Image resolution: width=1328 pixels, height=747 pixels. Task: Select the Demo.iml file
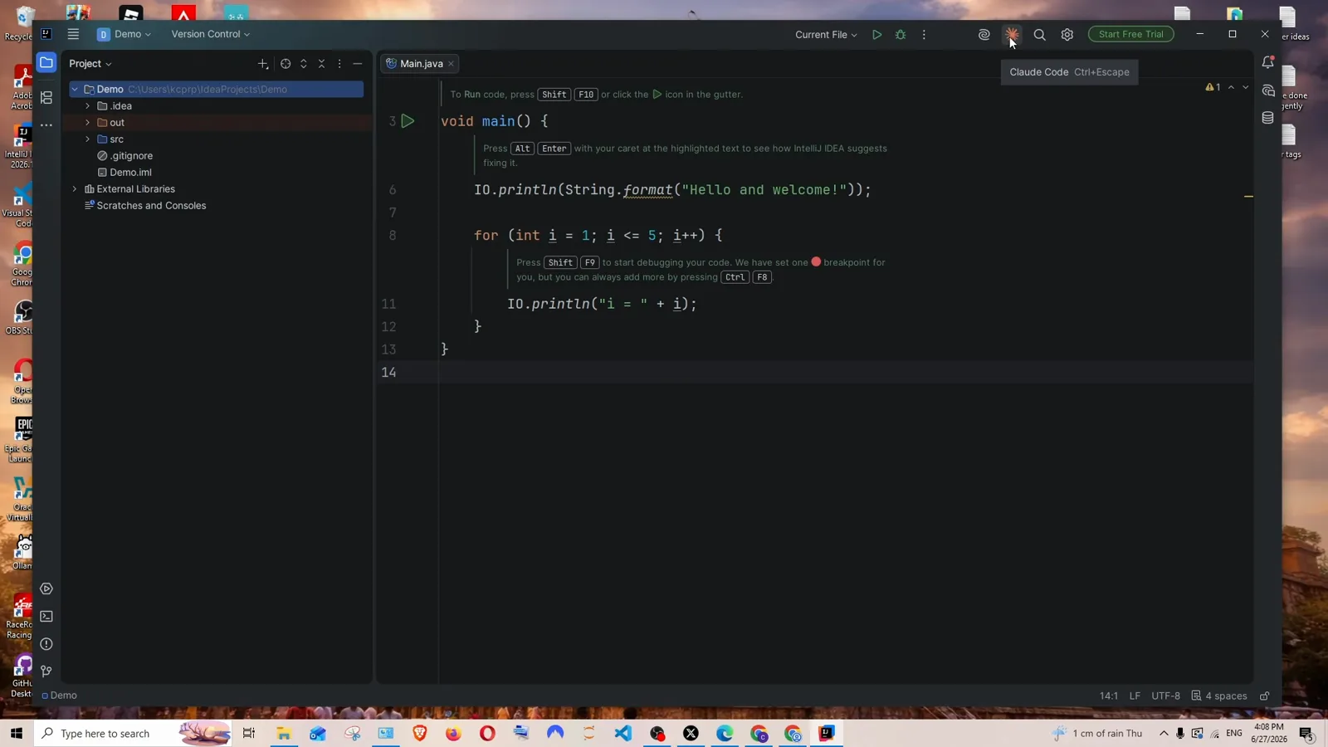[130, 172]
